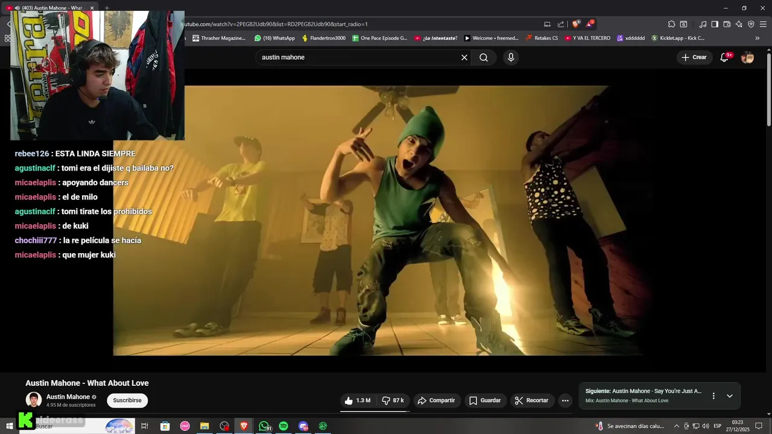Open the Austin Mahone channel name link
Viewport: 772px width, 434px height.
pyautogui.click(x=68, y=397)
